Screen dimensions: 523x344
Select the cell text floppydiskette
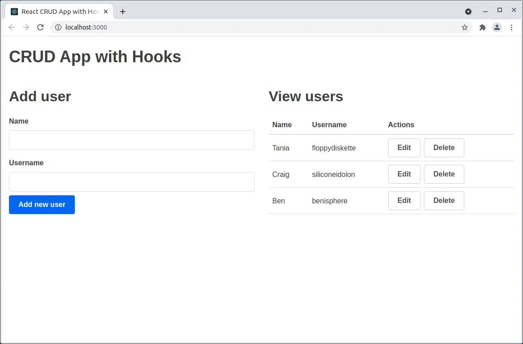[x=334, y=148]
